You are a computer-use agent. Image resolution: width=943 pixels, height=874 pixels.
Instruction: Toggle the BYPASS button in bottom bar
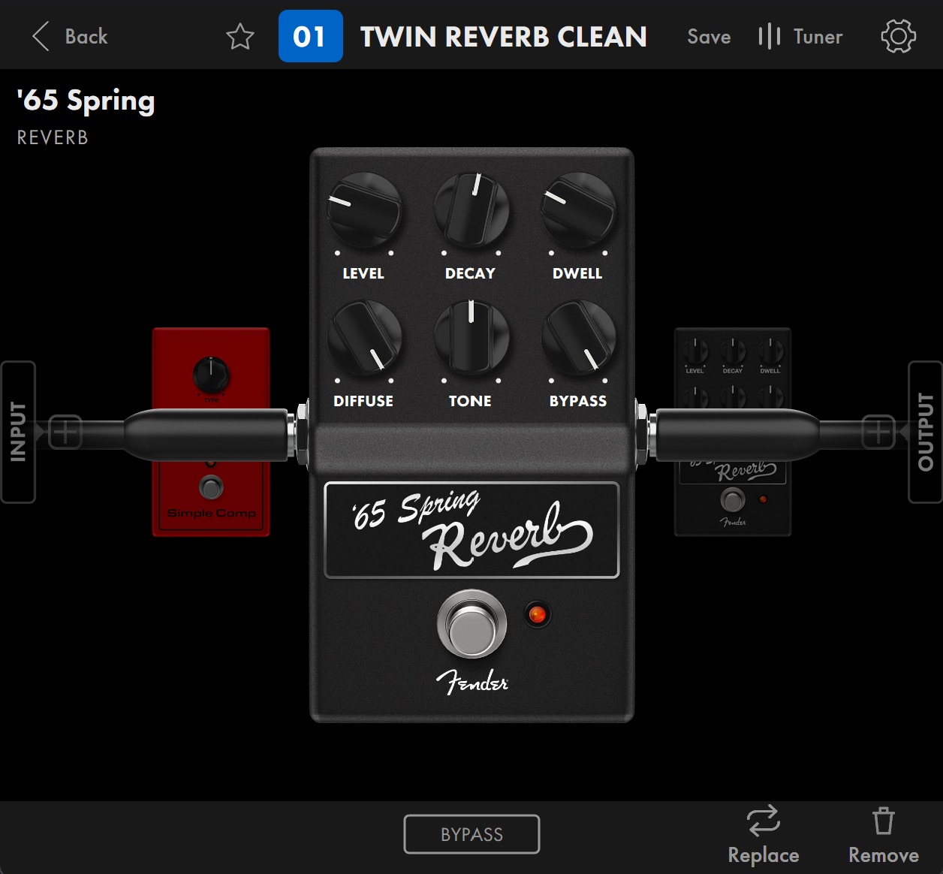point(471,834)
